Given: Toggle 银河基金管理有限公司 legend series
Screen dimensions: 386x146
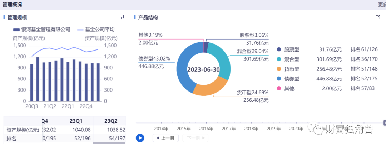Looking at the screenshot, I should 41,30.
